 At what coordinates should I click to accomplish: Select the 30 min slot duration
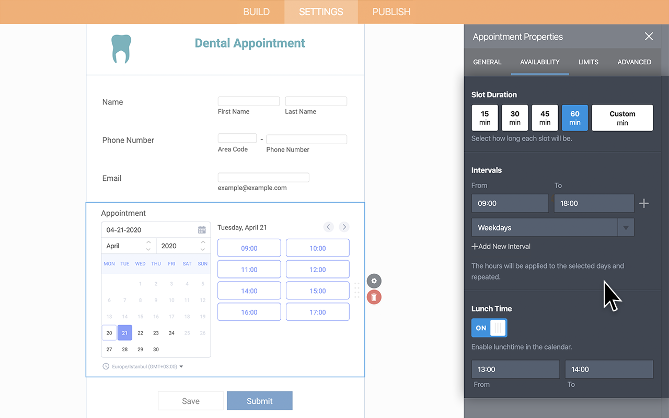tap(515, 118)
